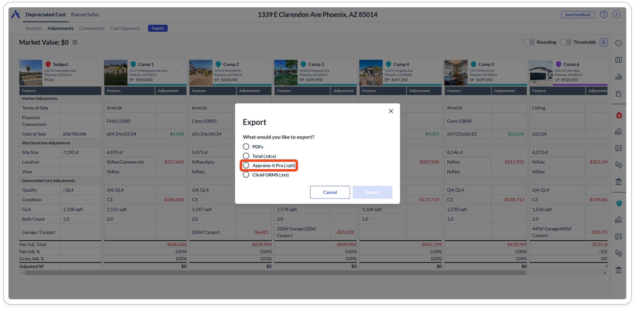
Task: Click Subject GLA value 1,108 sqft
Action: (x=73, y=210)
